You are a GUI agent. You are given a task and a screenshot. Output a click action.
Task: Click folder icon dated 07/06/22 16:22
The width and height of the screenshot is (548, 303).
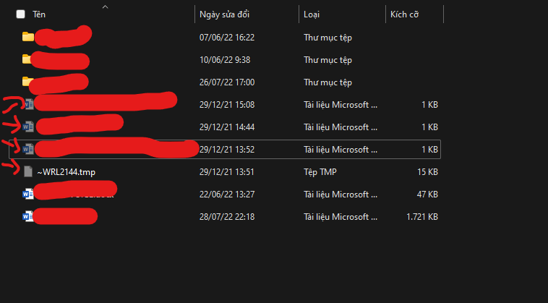pos(28,37)
